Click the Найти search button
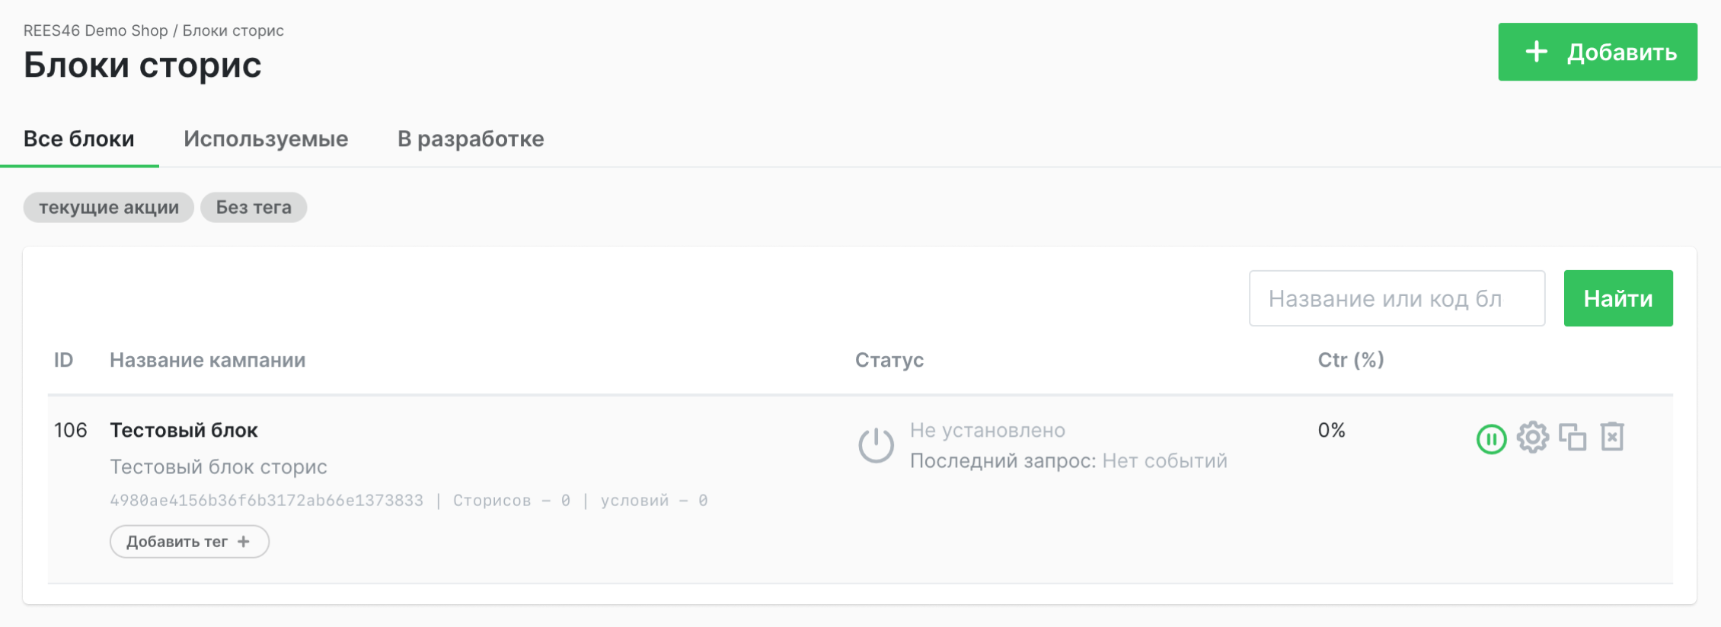Viewport: 1721px width, 627px height. click(1617, 298)
